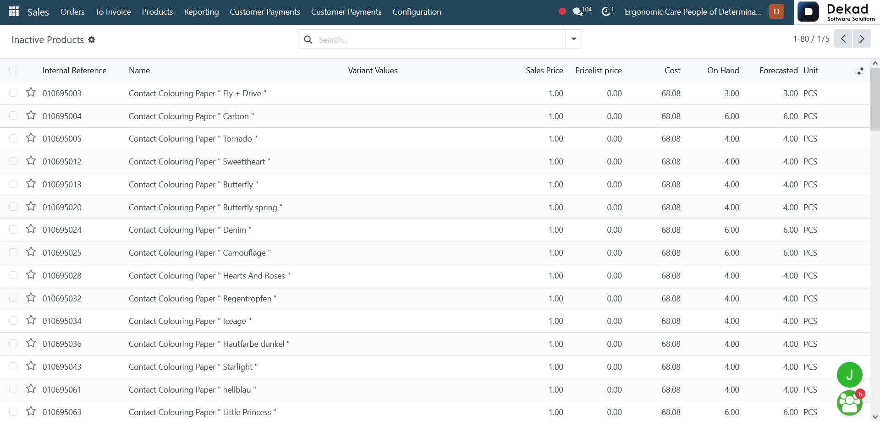Favorite the Hautfarbe dunkel product
Image resolution: width=880 pixels, height=421 pixels.
(x=31, y=343)
